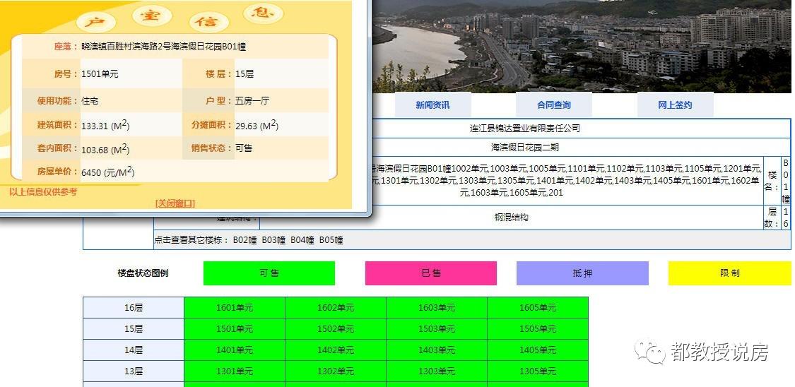Open unit 1503单元 details
Screen dimensions: 795x387
click(x=437, y=329)
